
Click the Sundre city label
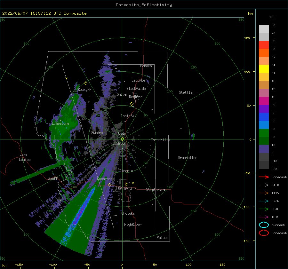point(97,132)
